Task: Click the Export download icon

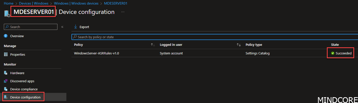Action: 75,27
